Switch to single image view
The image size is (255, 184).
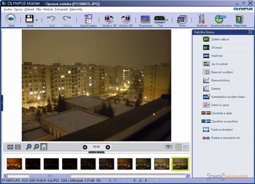tap(178, 147)
